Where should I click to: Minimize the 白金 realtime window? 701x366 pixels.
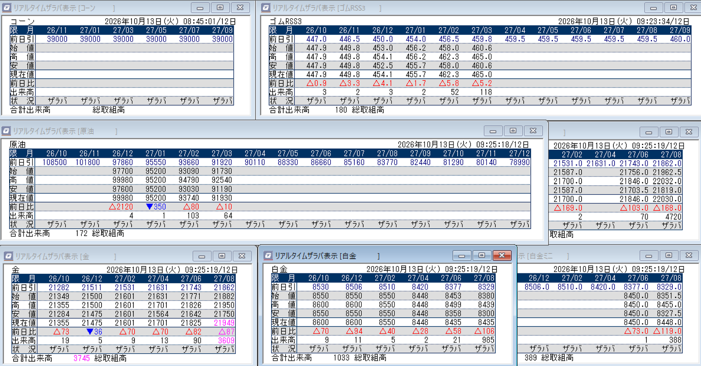click(462, 255)
